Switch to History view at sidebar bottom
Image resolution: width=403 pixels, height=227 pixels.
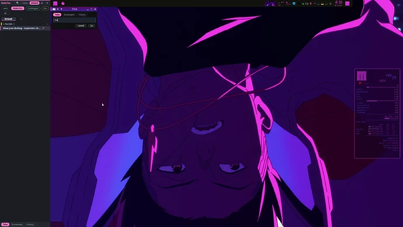(30, 225)
